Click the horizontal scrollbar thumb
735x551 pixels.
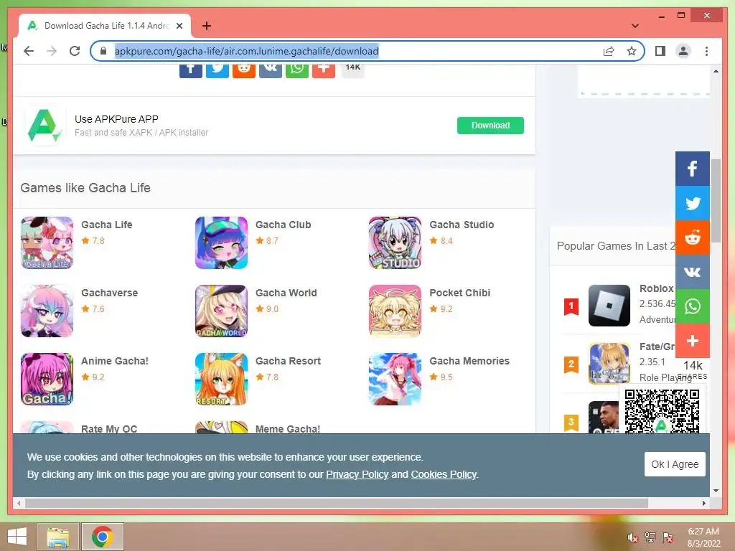pyautogui.click(x=337, y=503)
